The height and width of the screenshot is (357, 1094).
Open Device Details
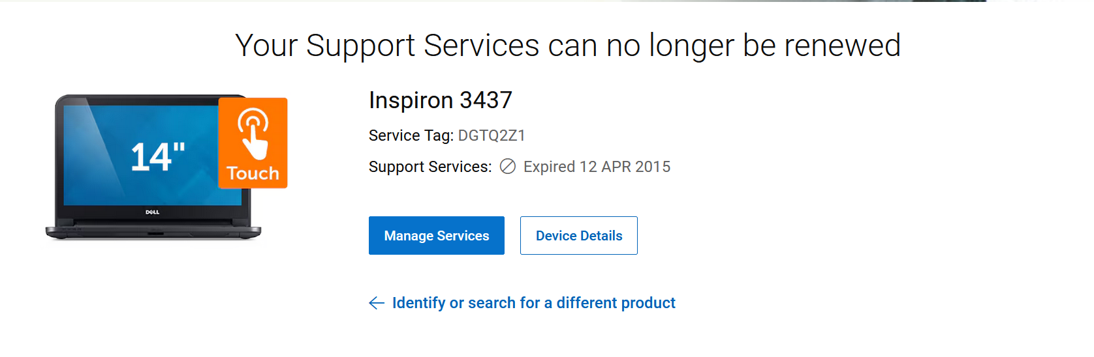point(578,236)
